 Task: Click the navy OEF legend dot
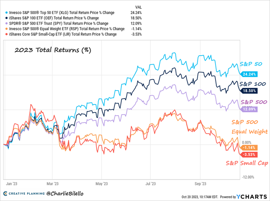(6, 18)
